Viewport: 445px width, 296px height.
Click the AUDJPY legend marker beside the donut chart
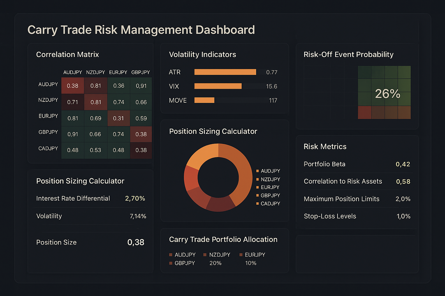258,171
